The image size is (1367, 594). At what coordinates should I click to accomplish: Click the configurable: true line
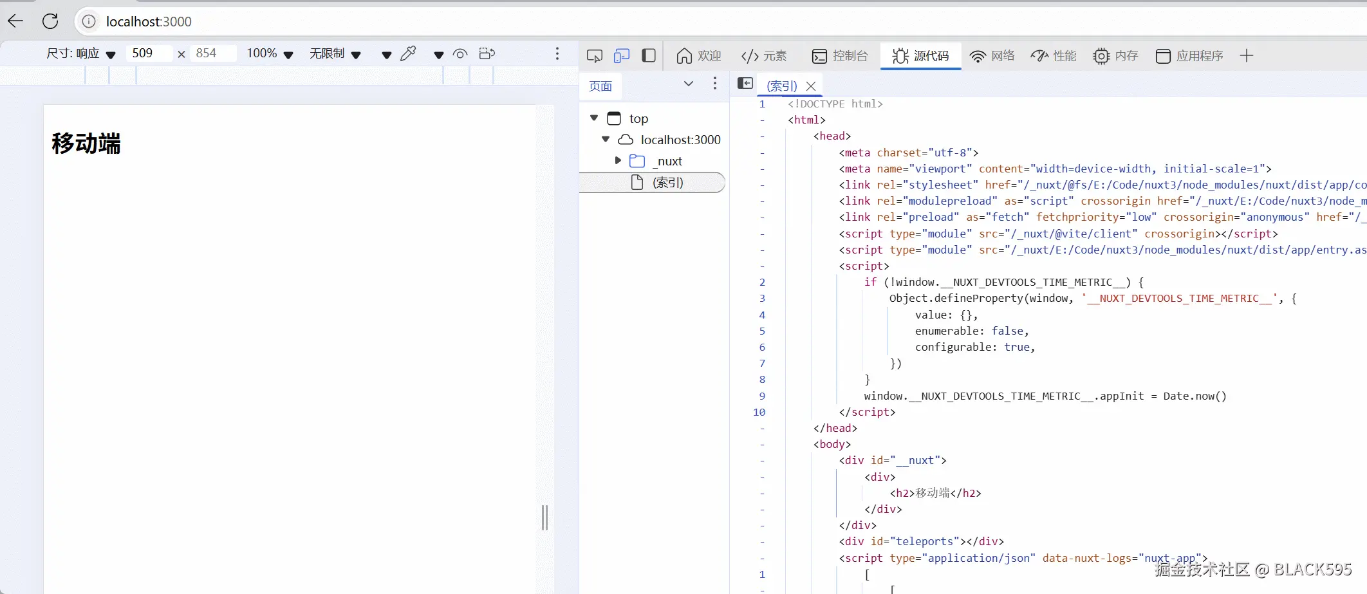(x=975, y=347)
